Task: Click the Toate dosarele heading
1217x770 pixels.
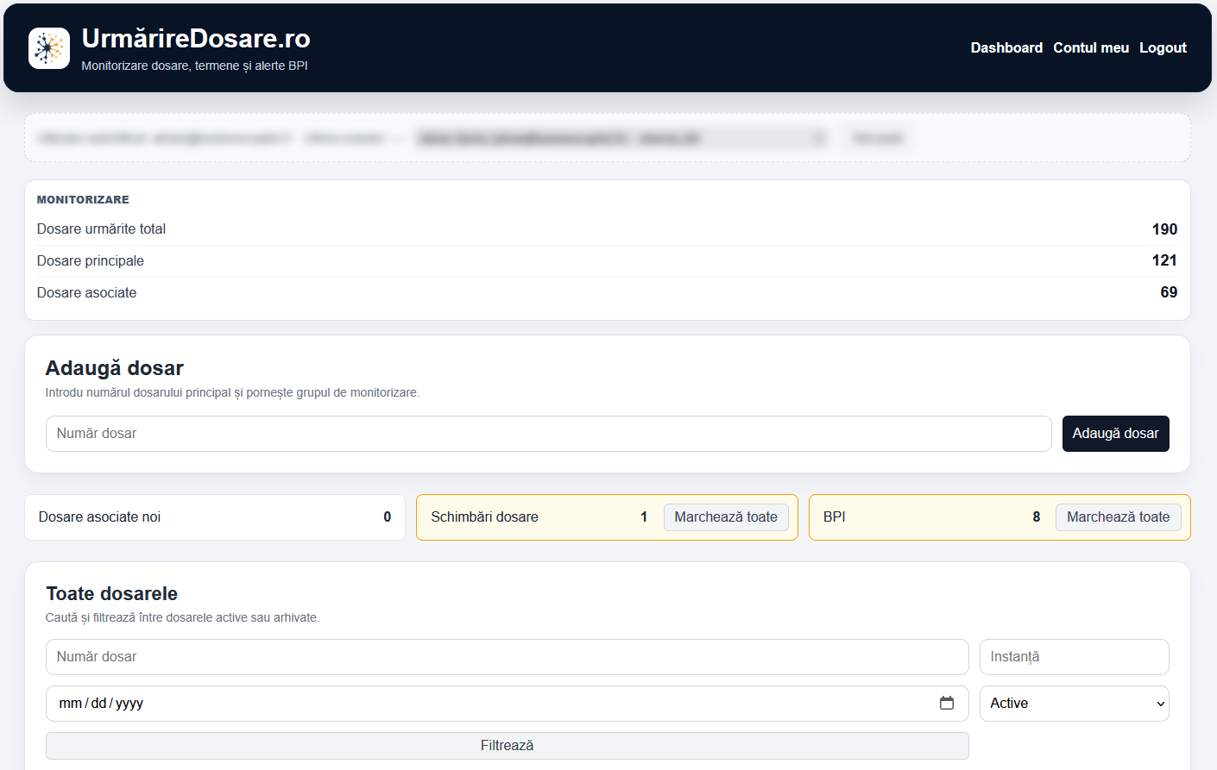Action: click(111, 593)
